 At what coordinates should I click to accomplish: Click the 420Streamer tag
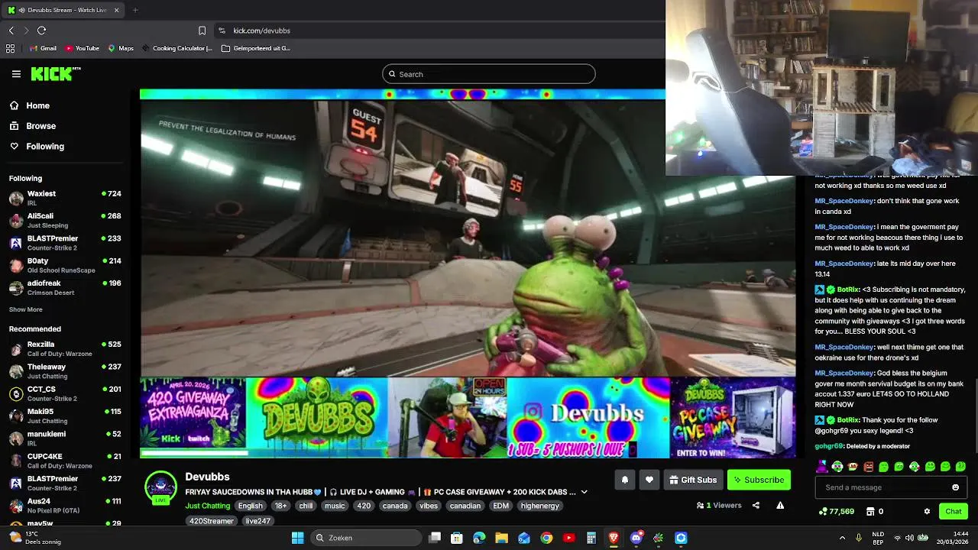tap(212, 521)
